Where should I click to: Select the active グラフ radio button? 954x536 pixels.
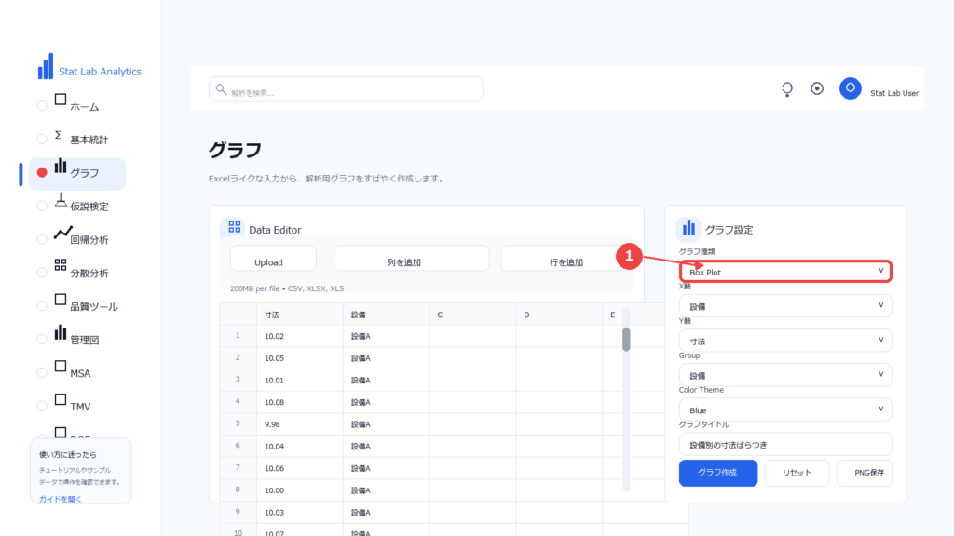[42, 172]
